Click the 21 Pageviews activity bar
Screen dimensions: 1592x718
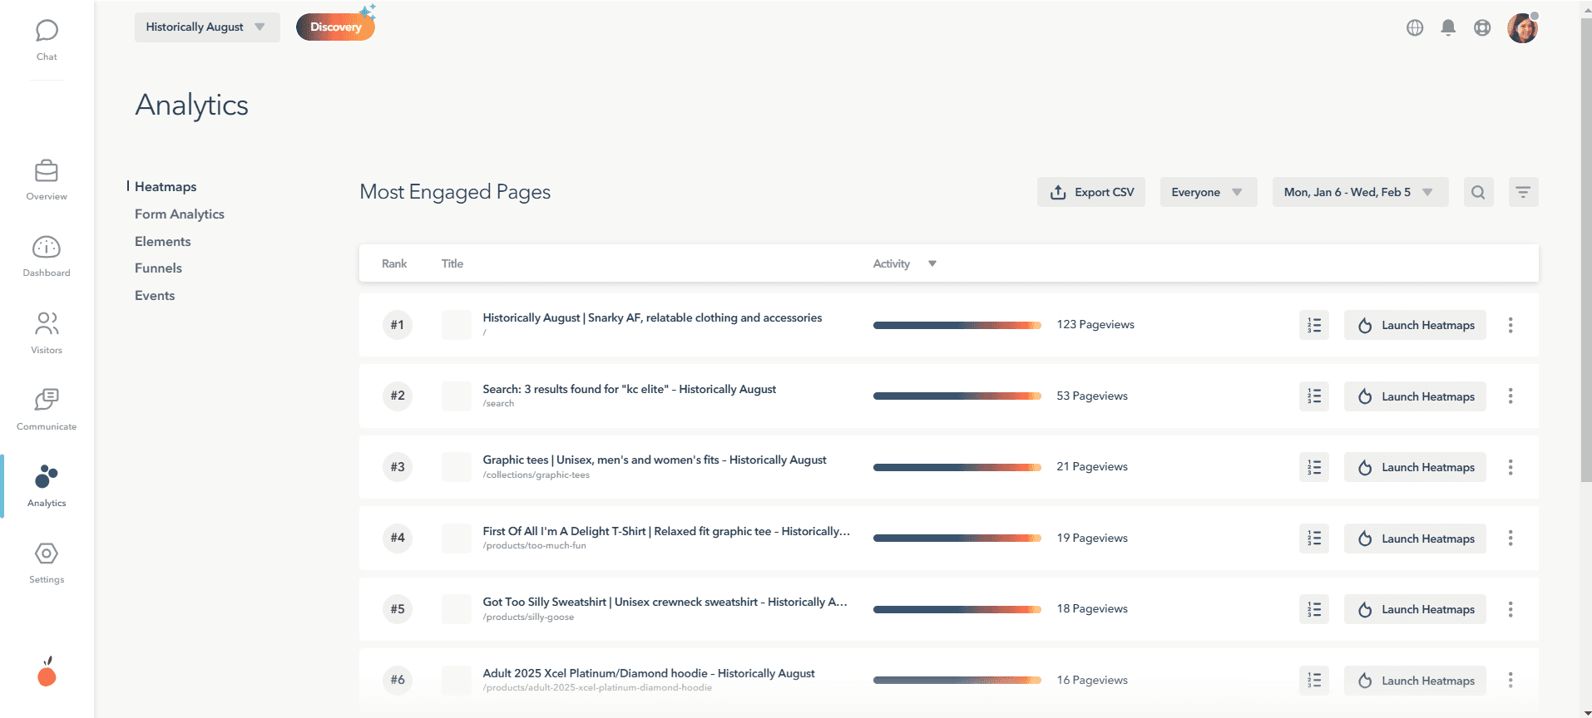[x=957, y=467]
